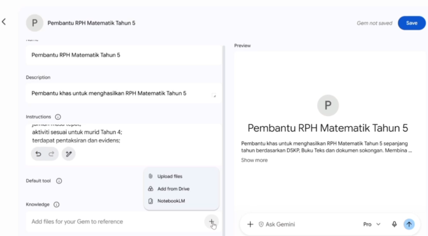Open the Instructions info icon
This screenshot has width=428, height=236.
tap(58, 117)
